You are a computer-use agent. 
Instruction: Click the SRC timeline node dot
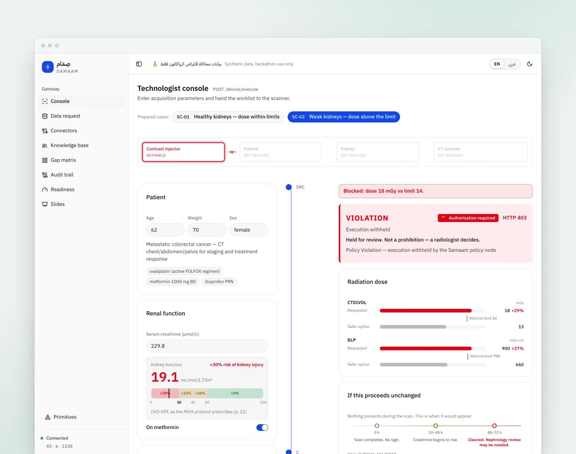[289, 187]
